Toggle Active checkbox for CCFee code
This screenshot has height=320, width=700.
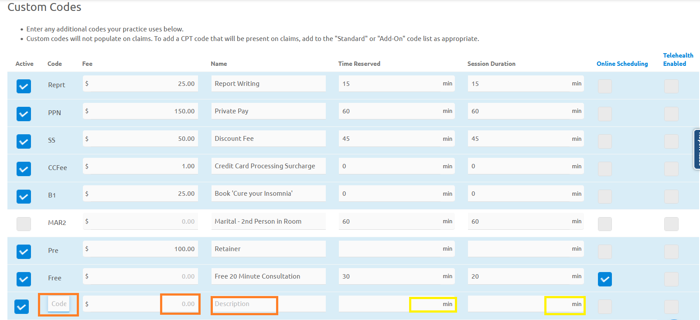pyautogui.click(x=24, y=169)
